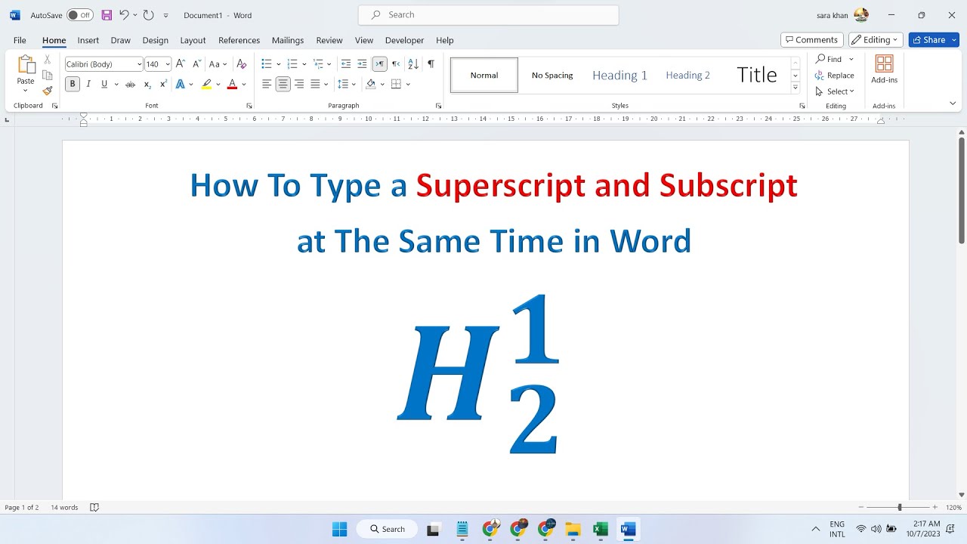Open the File tab
Viewport: 967px width, 544px height.
point(20,40)
